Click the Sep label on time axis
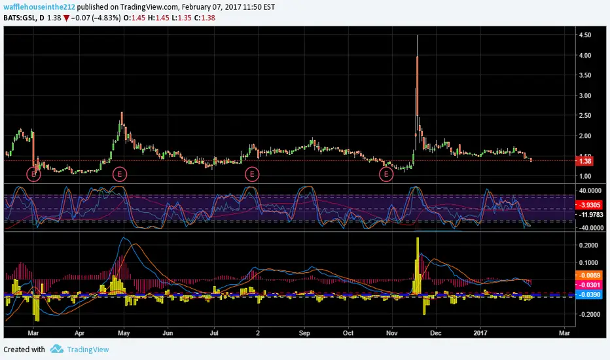This screenshot has width=610, height=360. pos(304,333)
